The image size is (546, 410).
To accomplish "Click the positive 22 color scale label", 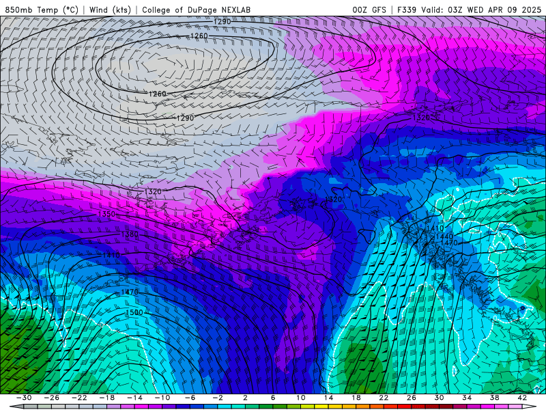I will click(x=384, y=398).
